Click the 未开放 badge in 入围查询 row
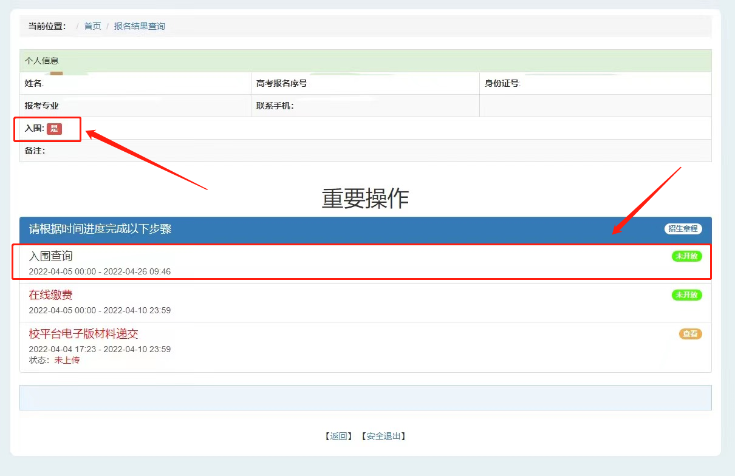The height and width of the screenshot is (476, 735). pyautogui.click(x=686, y=256)
